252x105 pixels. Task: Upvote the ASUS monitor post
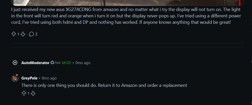(14, 34)
